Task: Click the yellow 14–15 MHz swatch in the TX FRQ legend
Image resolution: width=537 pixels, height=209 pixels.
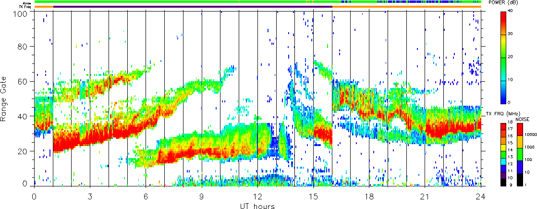Action: [x=503, y=148]
